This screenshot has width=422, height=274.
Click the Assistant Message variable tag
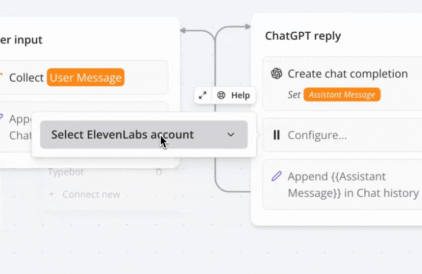tap(342, 94)
